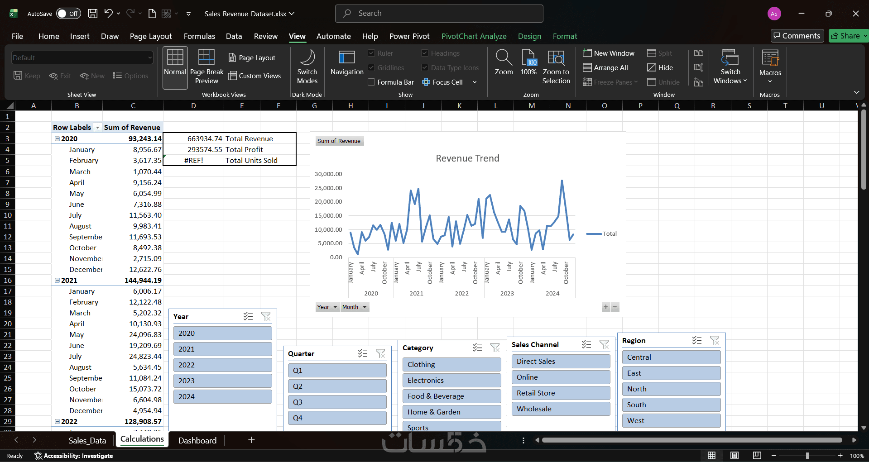The image size is (869, 462).
Task: Adjust the zoom slider in the status bar
Action: click(807, 456)
